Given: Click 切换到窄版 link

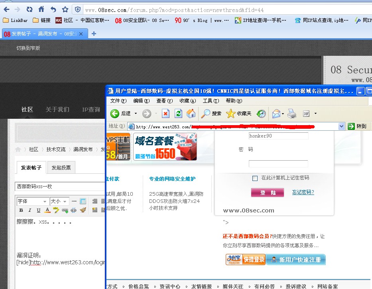Looking at the screenshot, I should [x=28, y=48].
